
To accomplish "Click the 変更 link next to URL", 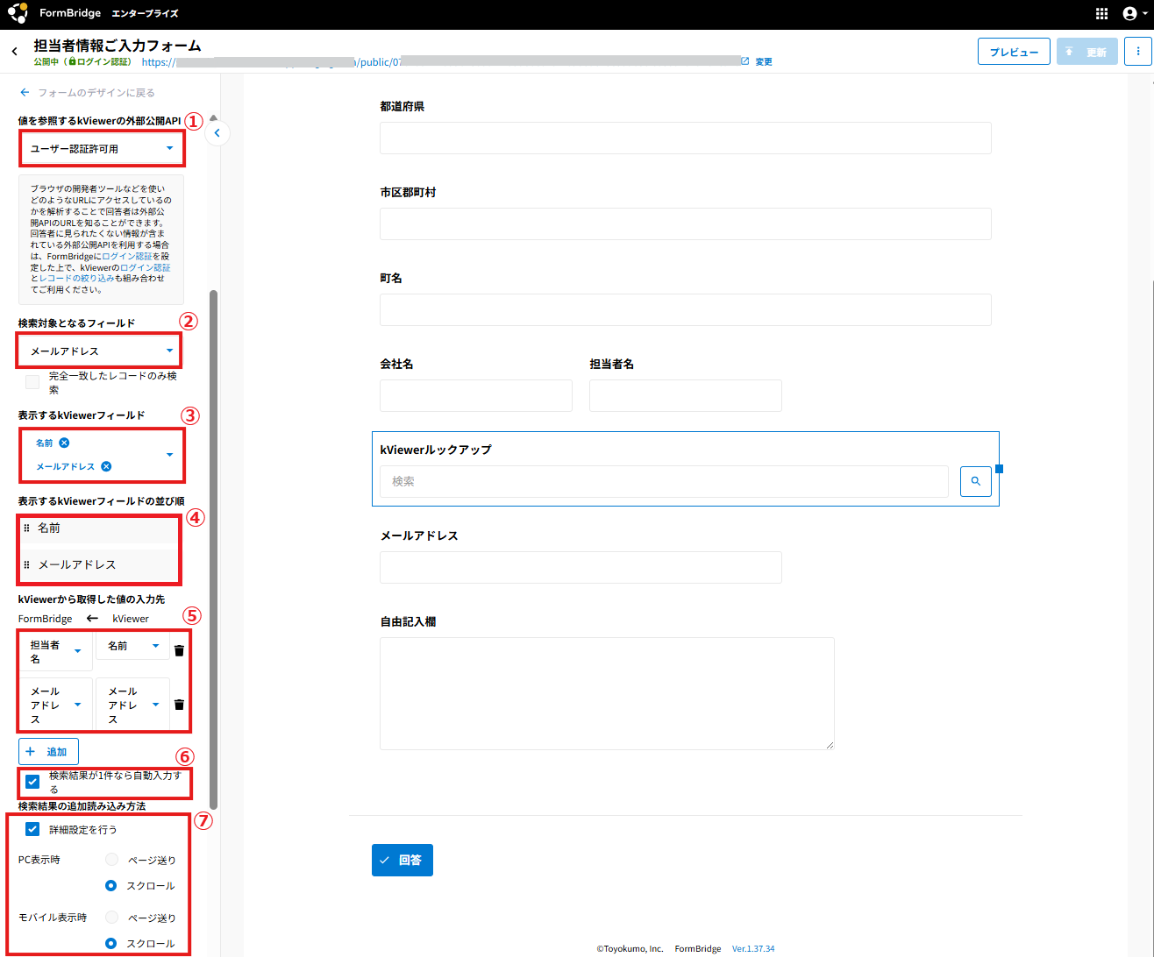I will coord(764,61).
